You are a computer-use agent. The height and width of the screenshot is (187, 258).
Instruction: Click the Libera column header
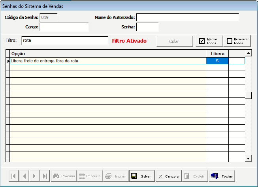tap(217, 54)
